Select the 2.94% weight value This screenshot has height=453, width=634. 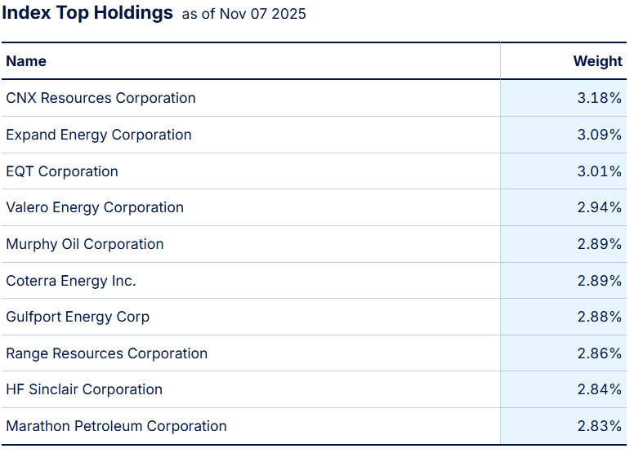click(599, 207)
